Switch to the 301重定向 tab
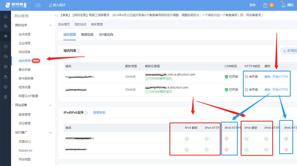 tap(106, 35)
